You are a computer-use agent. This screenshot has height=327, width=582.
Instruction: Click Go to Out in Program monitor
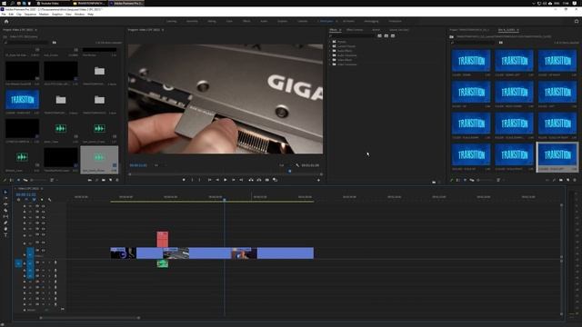[241, 180]
